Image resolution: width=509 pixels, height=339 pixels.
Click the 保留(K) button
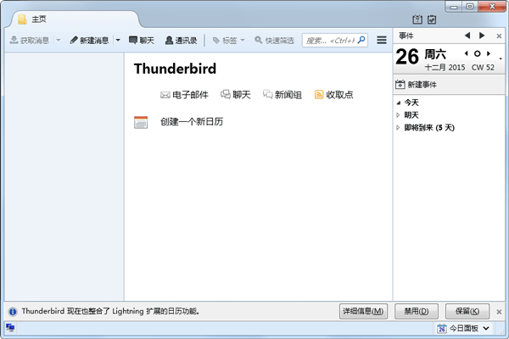tap(467, 311)
